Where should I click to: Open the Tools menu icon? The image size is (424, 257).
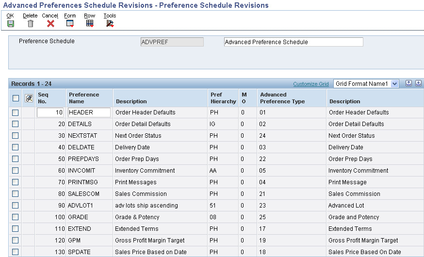pyautogui.click(x=110, y=24)
